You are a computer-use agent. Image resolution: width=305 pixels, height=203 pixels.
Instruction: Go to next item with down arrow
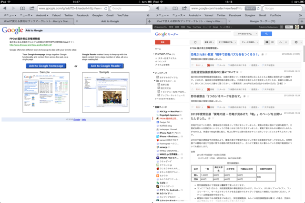point(286,42)
